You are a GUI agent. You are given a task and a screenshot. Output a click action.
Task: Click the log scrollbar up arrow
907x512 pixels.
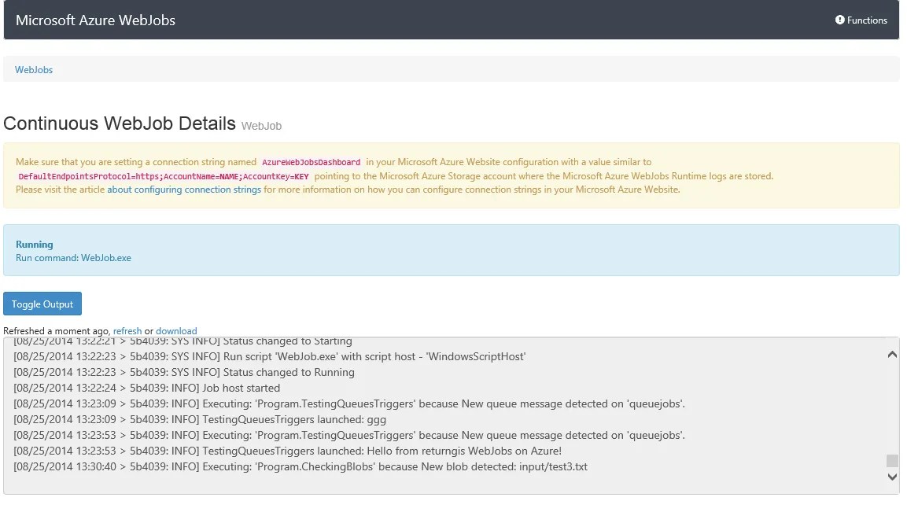click(x=892, y=354)
